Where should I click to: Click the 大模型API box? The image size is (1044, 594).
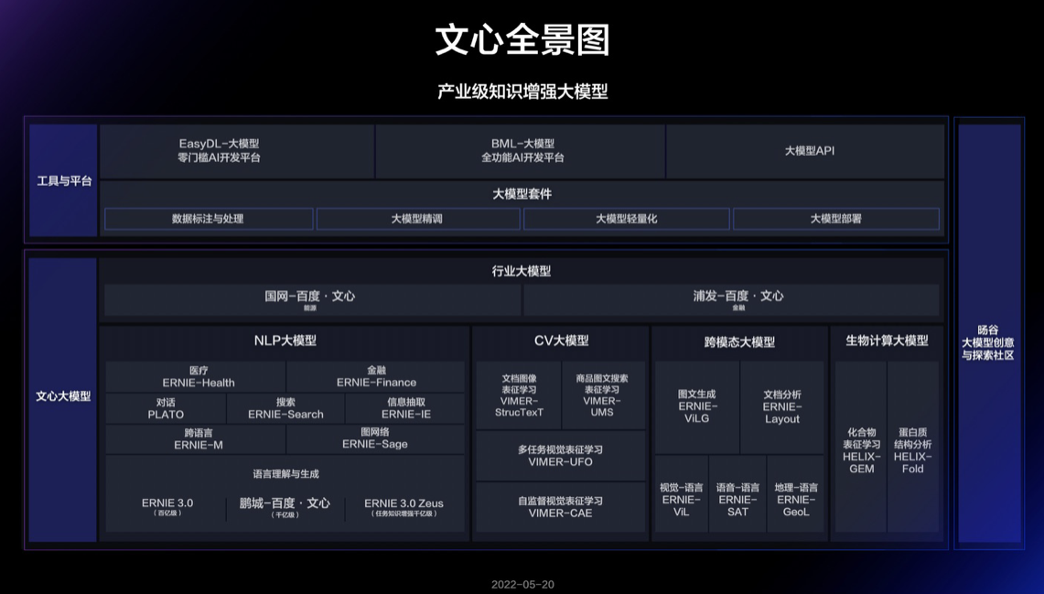click(805, 151)
